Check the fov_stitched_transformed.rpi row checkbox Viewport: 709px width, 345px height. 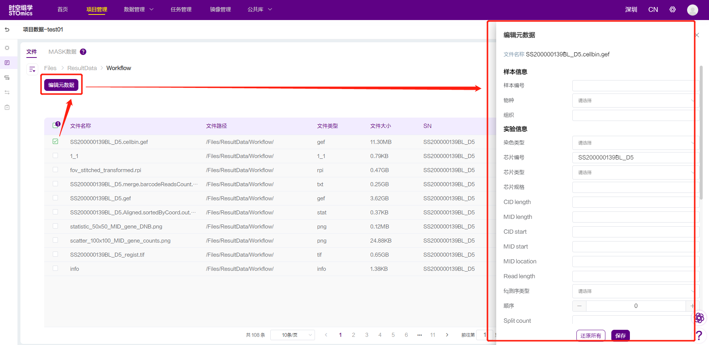(55, 170)
